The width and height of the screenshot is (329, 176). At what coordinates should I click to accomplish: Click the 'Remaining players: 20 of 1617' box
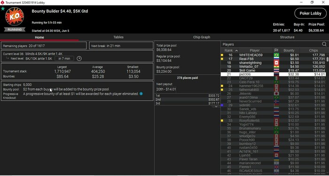pyautogui.click(x=44, y=46)
